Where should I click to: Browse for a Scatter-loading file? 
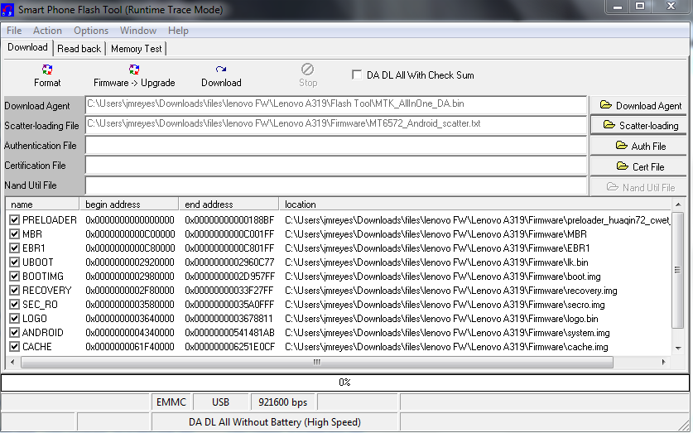640,125
